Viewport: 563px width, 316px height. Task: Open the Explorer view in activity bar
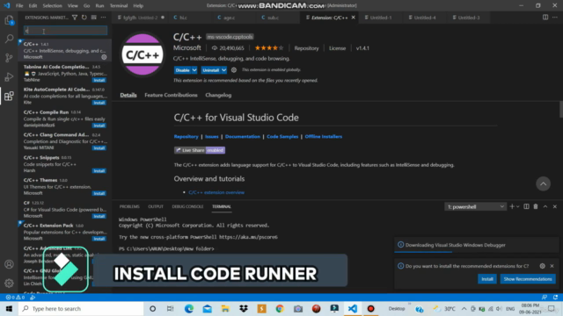click(x=9, y=20)
